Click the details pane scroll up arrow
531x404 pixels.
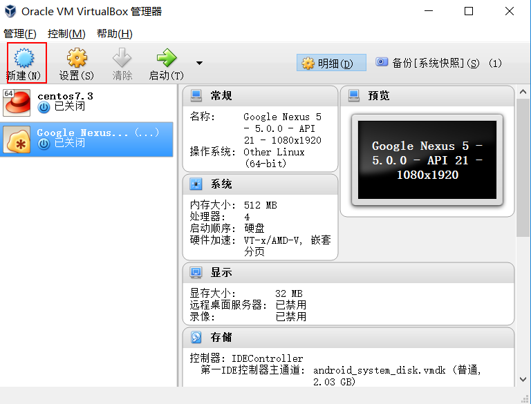[x=523, y=92]
